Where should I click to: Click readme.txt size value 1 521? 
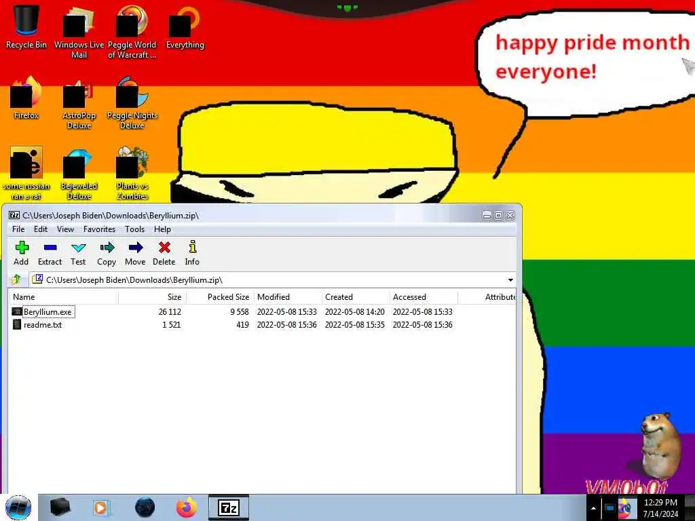coord(172,325)
